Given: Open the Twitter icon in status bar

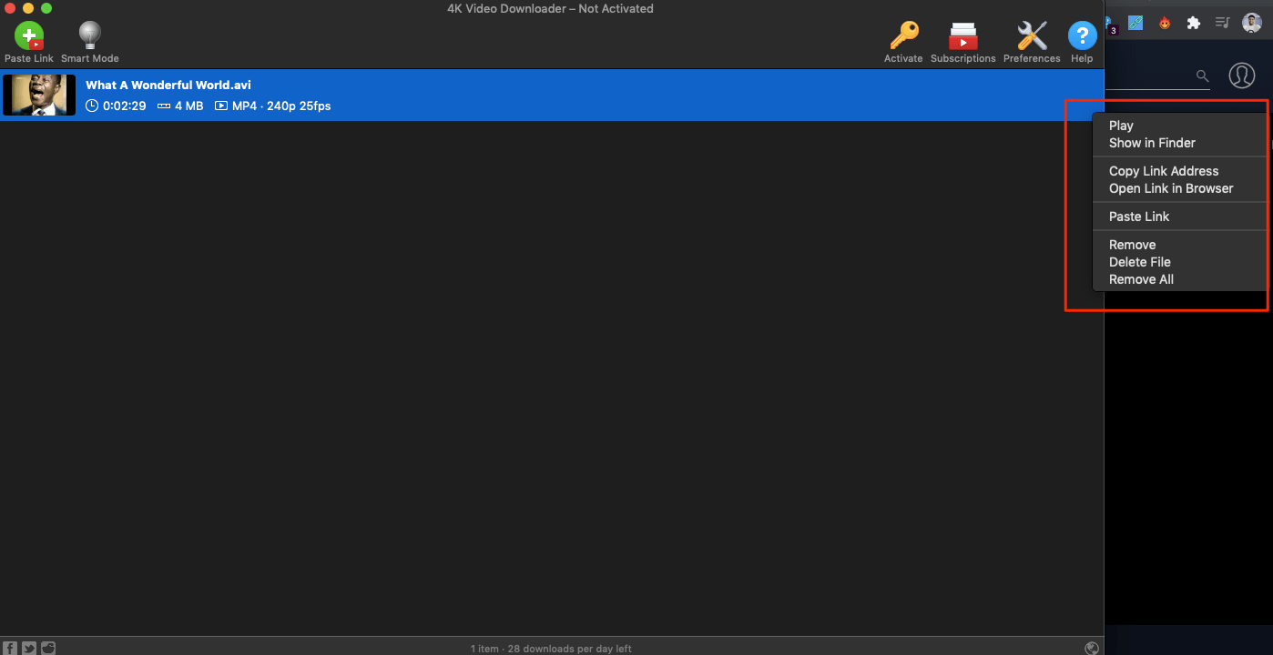Looking at the screenshot, I should (29, 648).
